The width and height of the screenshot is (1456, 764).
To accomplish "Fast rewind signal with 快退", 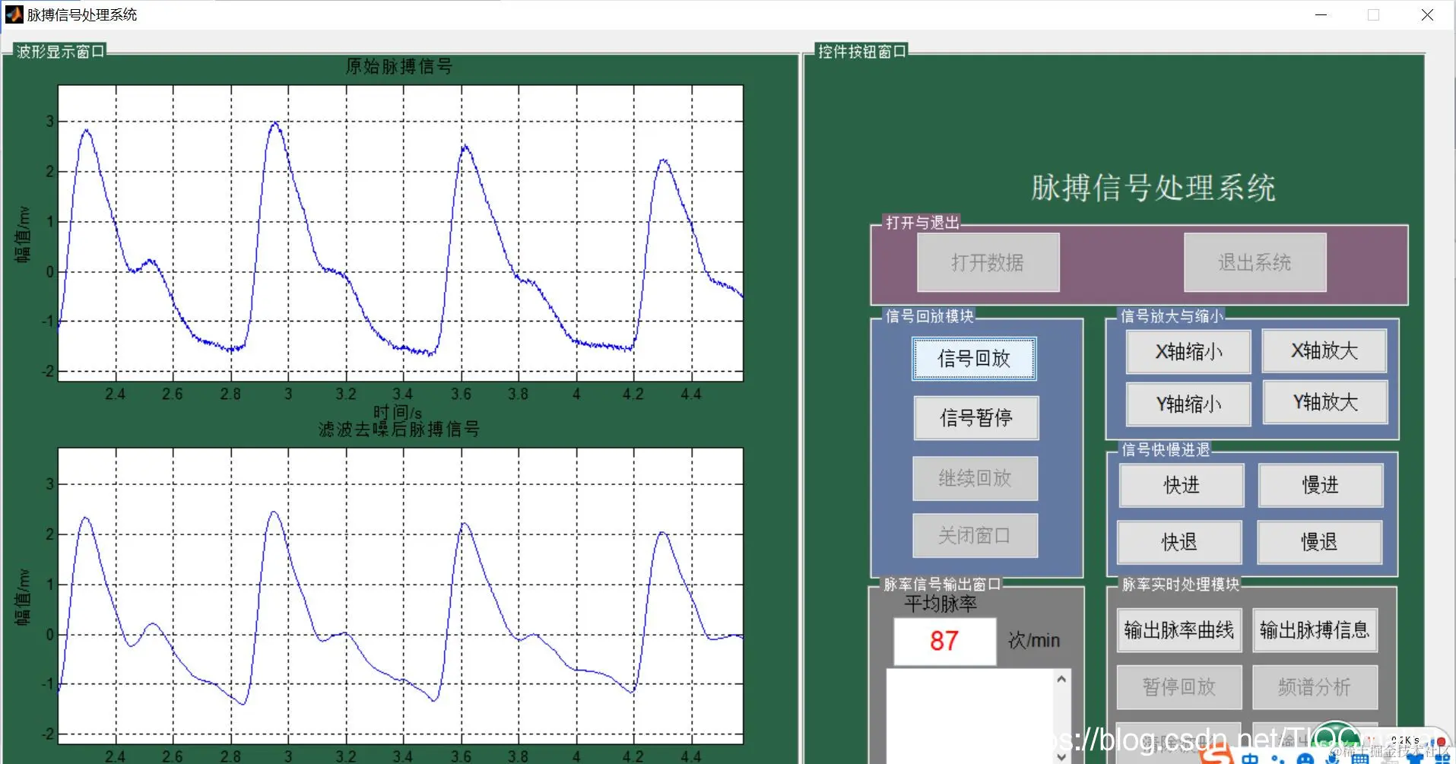I will pos(1179,542).
